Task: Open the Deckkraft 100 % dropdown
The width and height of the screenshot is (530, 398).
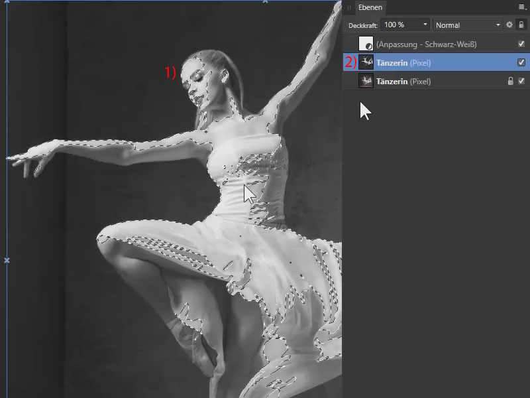Action: click(x=405, y=25)
